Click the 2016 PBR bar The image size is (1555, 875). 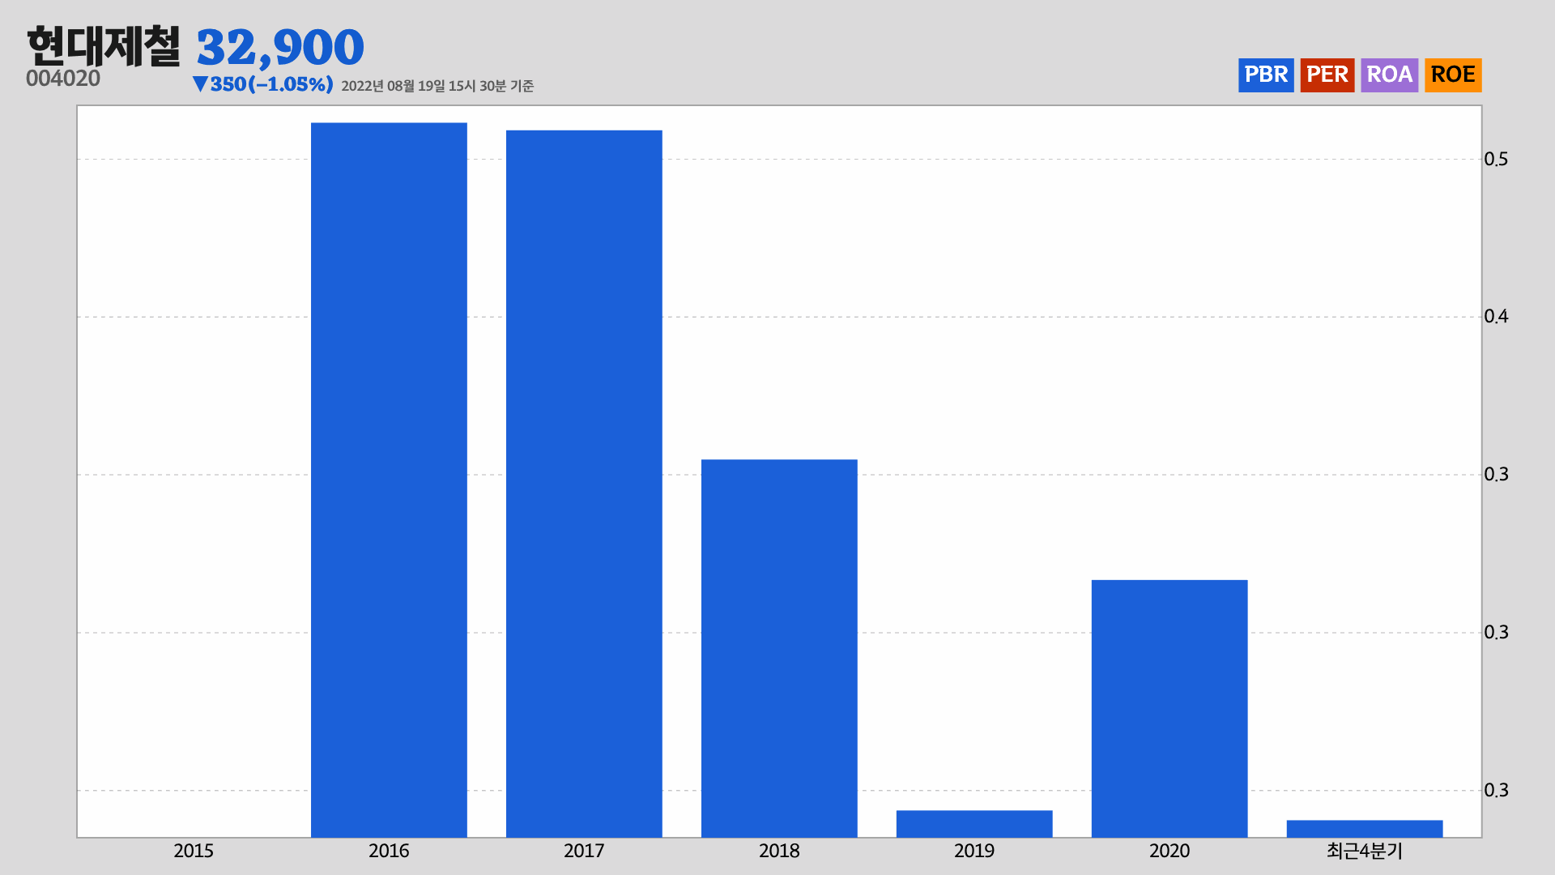(389, 480)
